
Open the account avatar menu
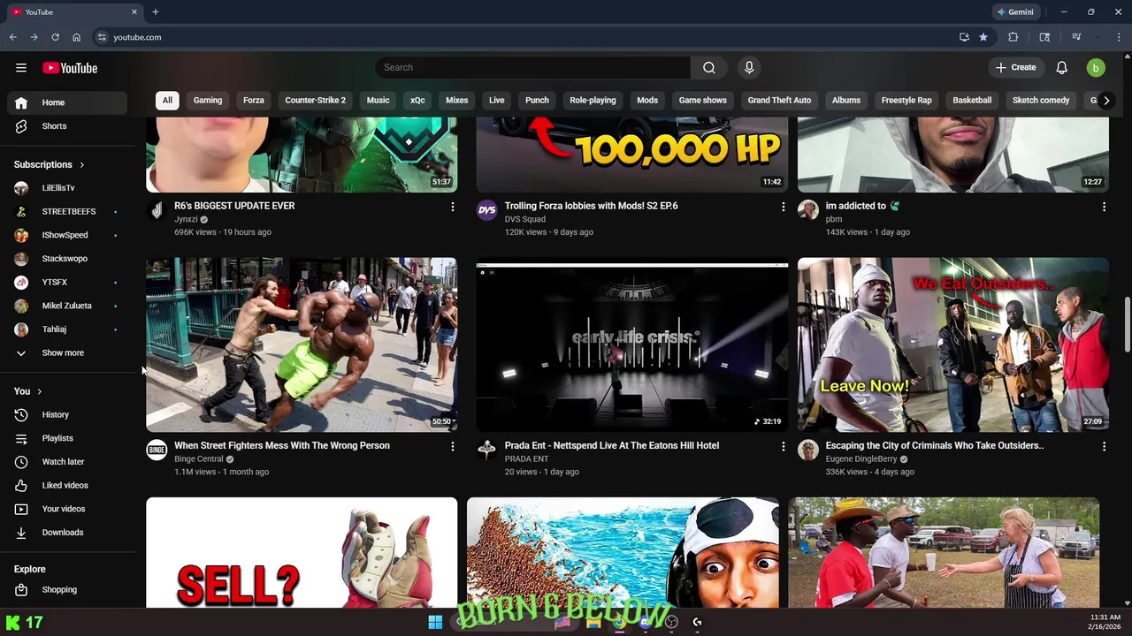point(1096,68)
